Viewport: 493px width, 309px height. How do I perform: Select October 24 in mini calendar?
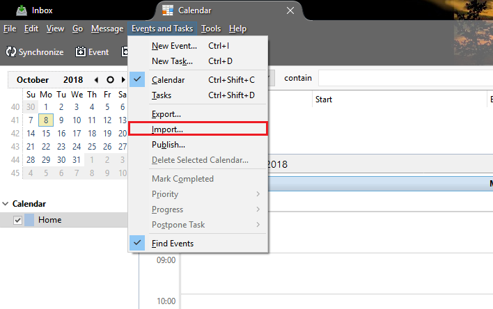pyautogui.click(x=77, y=146)
